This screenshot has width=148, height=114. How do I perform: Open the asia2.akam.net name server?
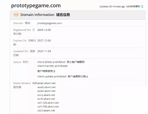(47, 83)
